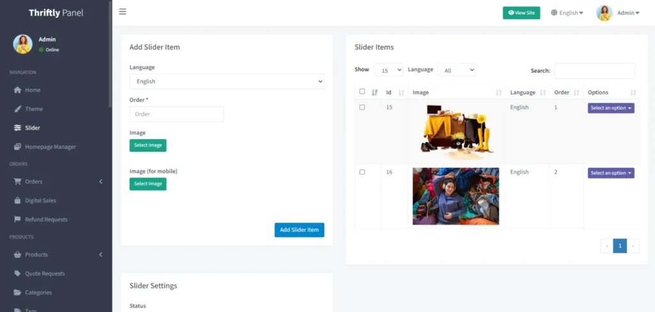Toggle the select-all checkbox in table header

coord(362,92)
